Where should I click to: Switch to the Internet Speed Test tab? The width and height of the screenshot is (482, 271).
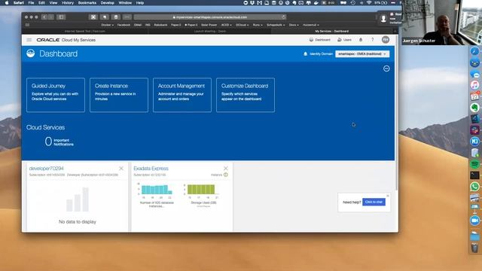(x=85, y=32)
